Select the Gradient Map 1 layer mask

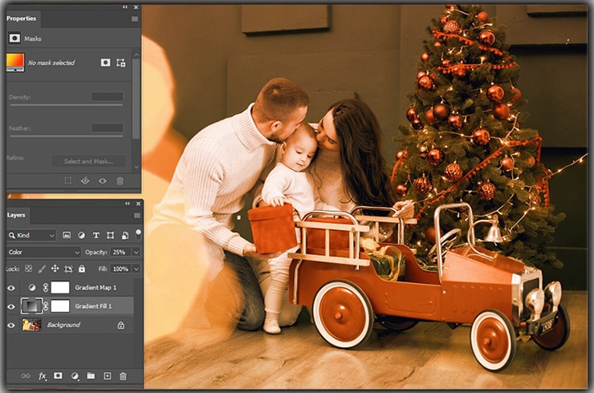pyautogui.click(x=60, y=288)
